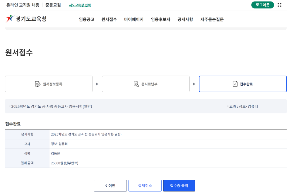Viewport: 293px width, 193px height.
Task: Click the 결제취소 button
Action: [145, 185]
